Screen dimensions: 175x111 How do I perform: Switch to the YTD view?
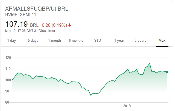[97, 41]
